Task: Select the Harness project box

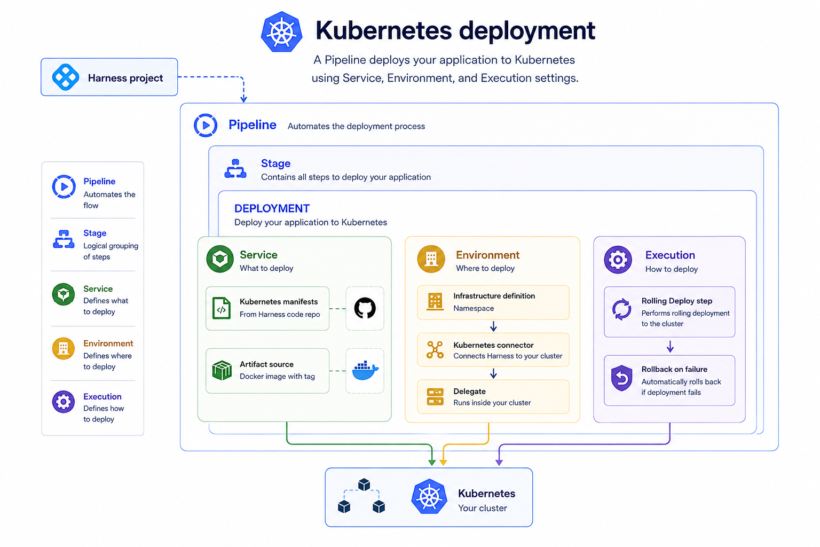Action: coord(109,77)
